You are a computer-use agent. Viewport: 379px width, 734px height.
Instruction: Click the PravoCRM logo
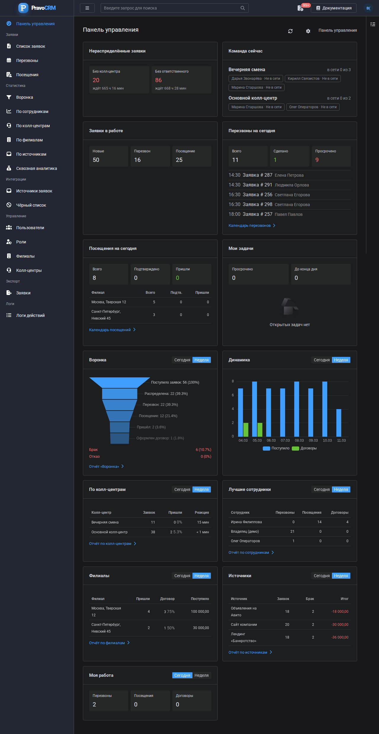37,8
